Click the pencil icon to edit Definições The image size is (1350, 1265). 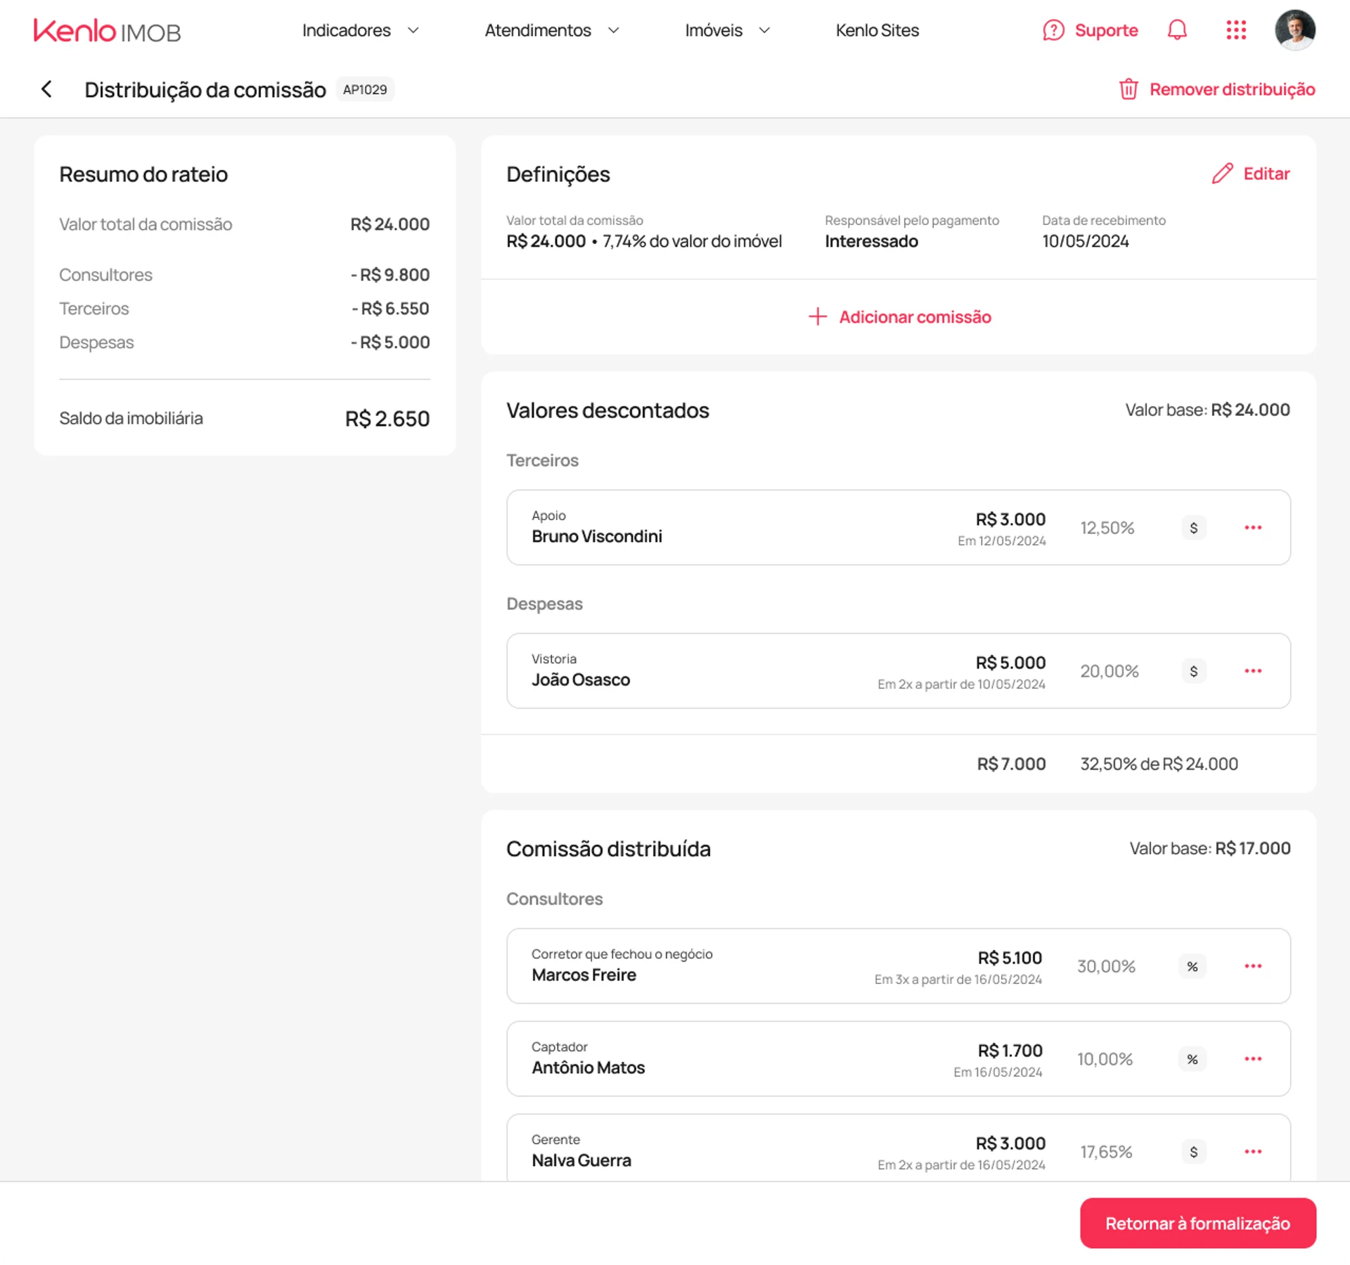(x=1222, y=173)
